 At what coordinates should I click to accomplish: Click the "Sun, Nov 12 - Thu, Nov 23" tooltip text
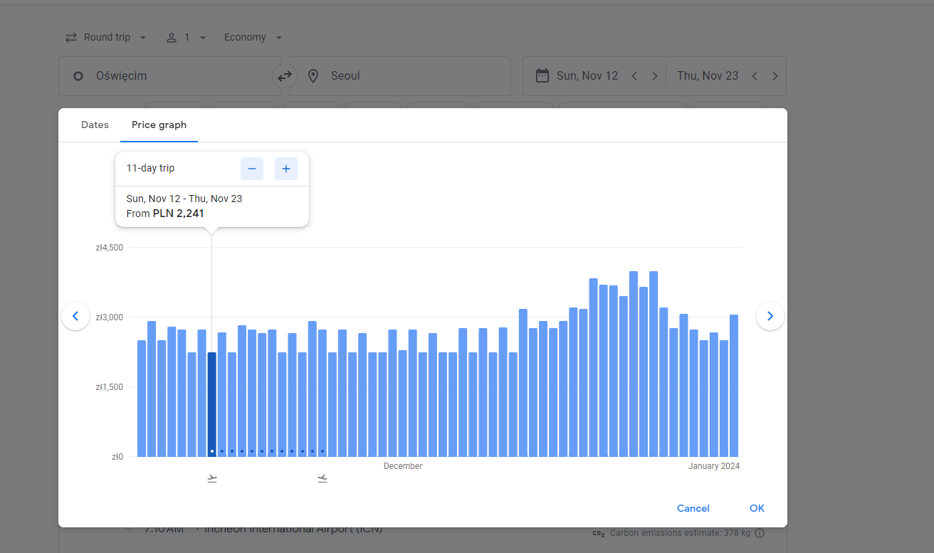point(184,199)
